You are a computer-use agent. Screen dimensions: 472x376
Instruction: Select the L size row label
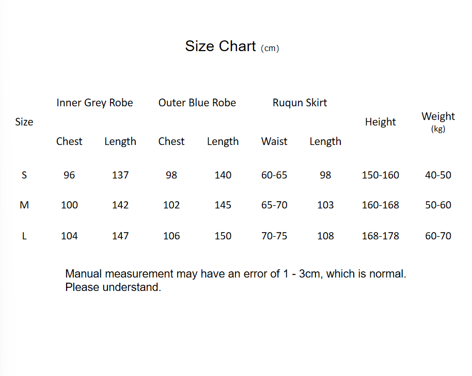tap(24, 236)
